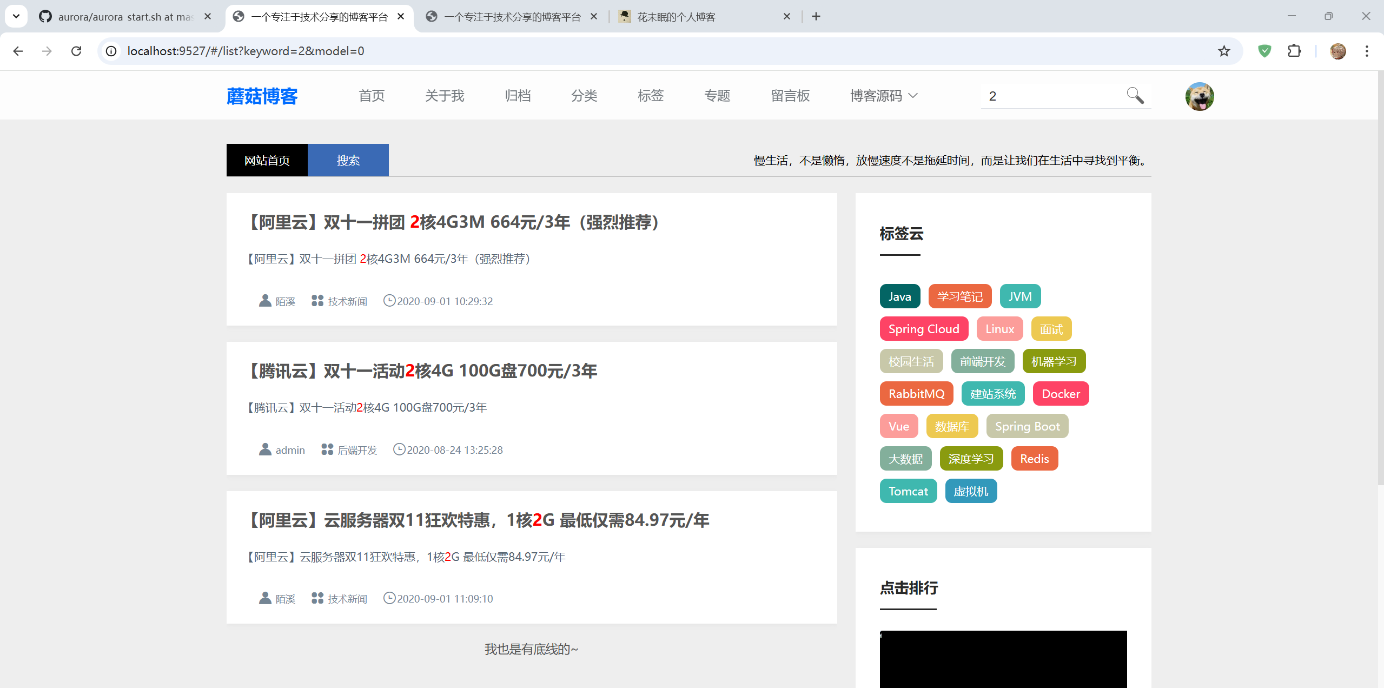This screenshot has height=688, width=1384.
Task: Select the 面试 tag
Action: point(1051,328)
